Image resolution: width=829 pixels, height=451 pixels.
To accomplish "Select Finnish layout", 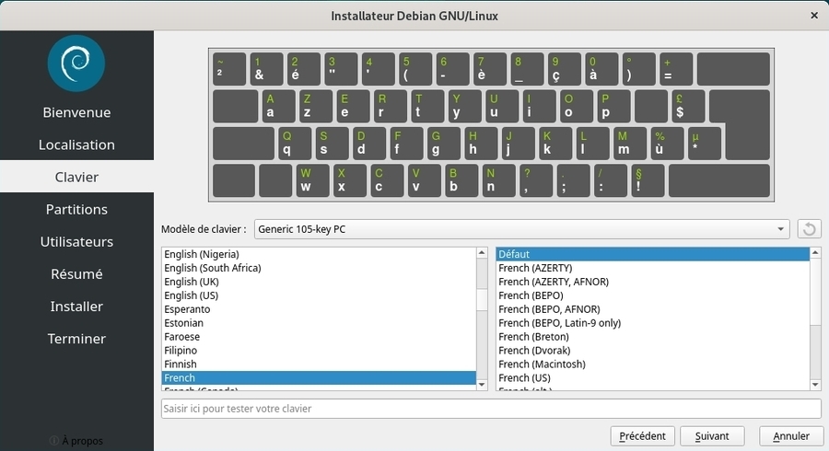I will 319,364.
